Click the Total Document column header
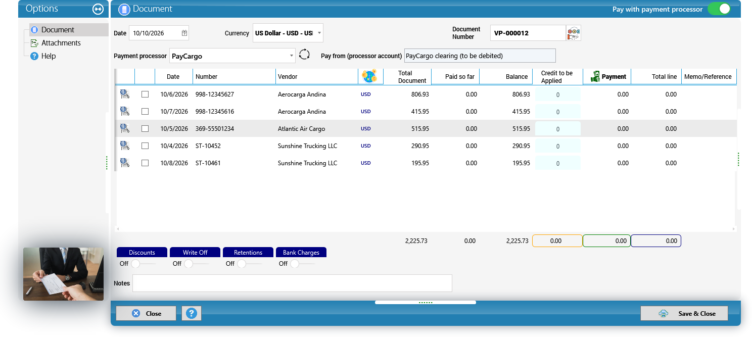752x337 pixels. click(x=407, y=77)
